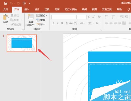
Task: Click Numbering list icon
Action: [x=113, y=17]
